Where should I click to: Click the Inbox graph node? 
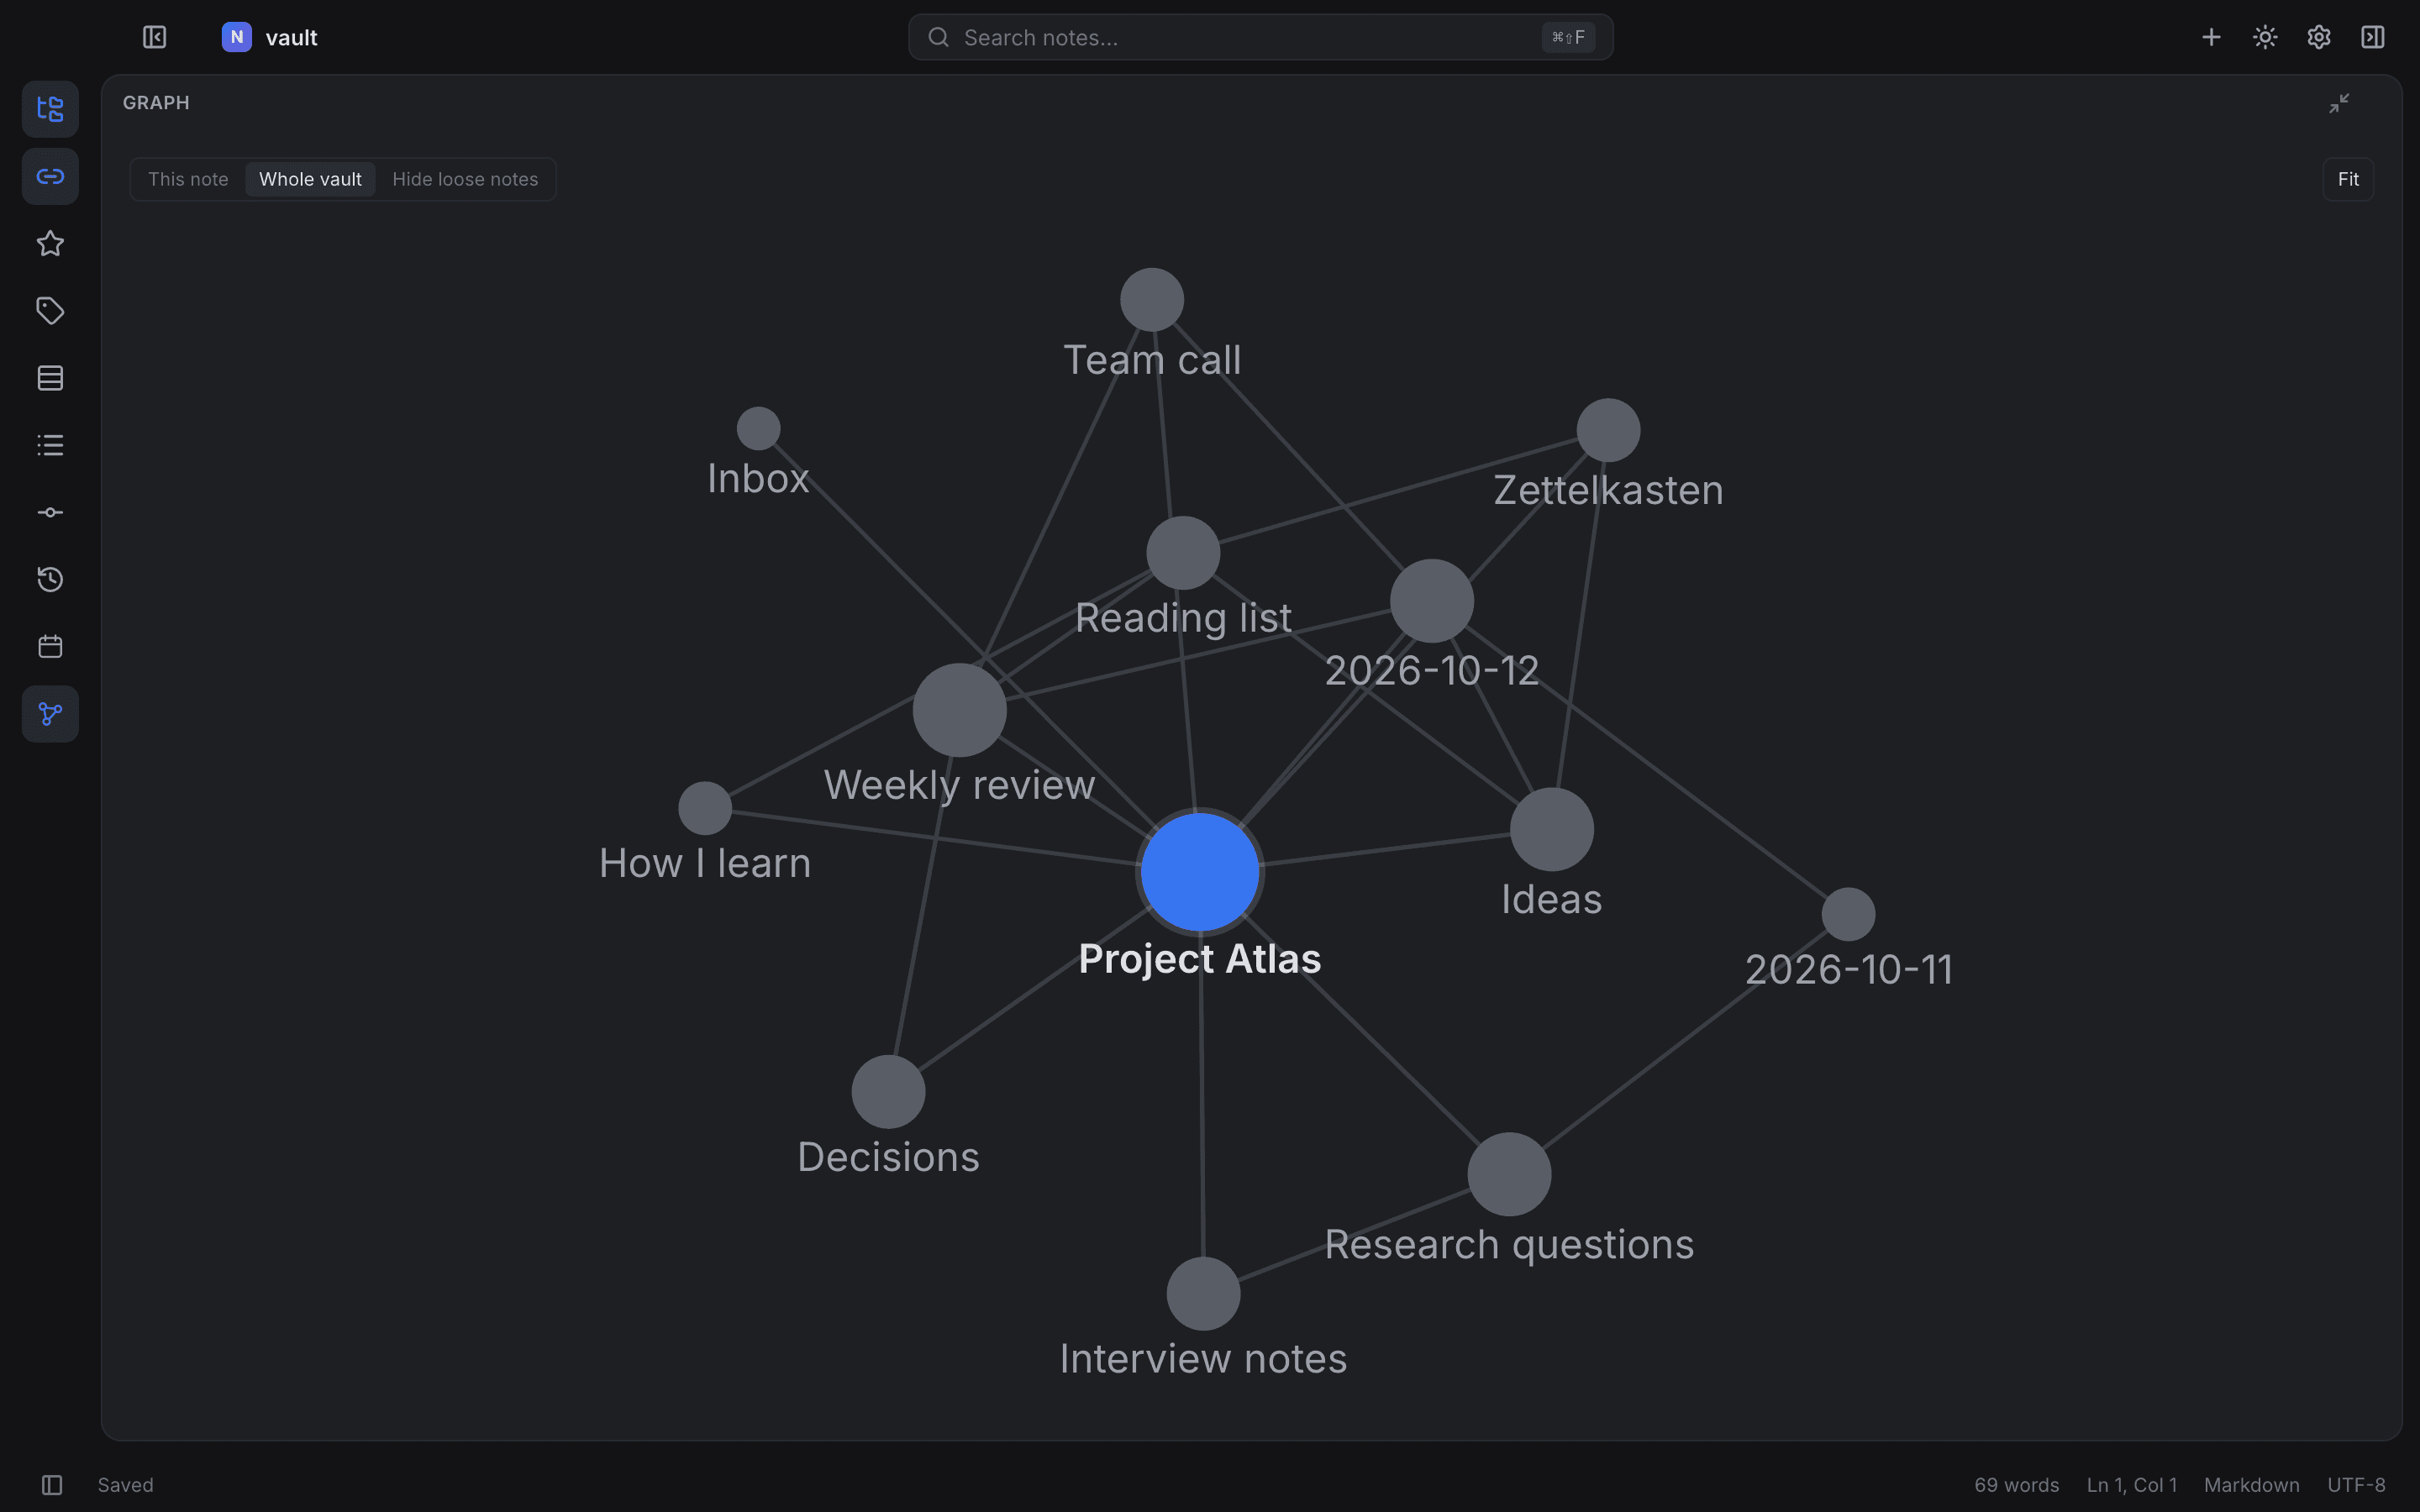click(758, 429)
